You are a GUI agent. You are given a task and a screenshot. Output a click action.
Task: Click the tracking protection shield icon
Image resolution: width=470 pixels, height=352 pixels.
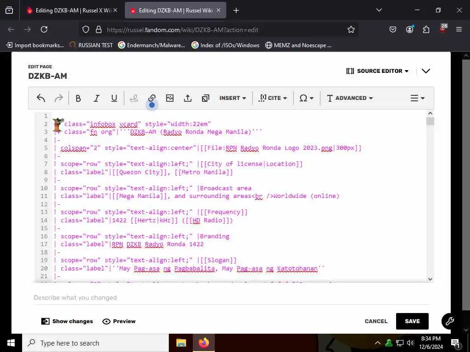[86, 30]
